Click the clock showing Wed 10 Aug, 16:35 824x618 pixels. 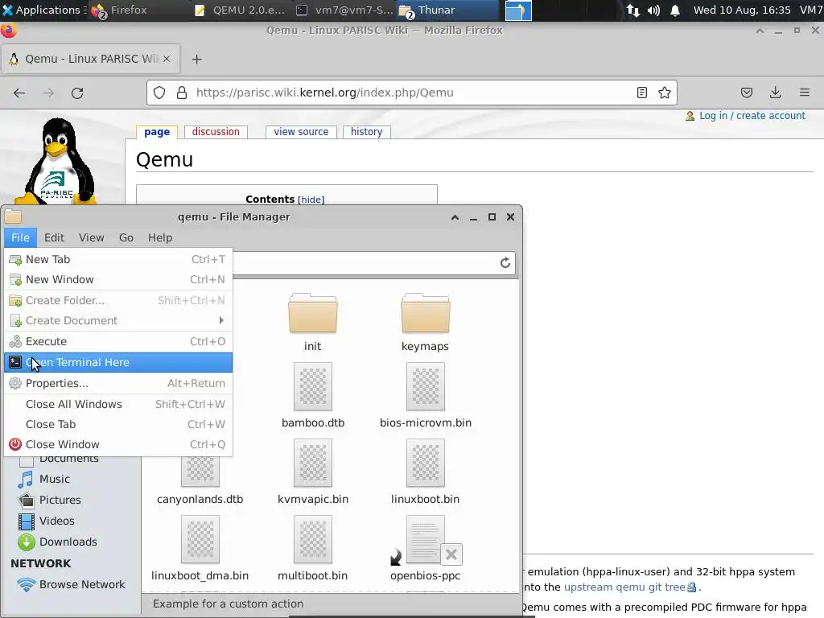point(741,10)
